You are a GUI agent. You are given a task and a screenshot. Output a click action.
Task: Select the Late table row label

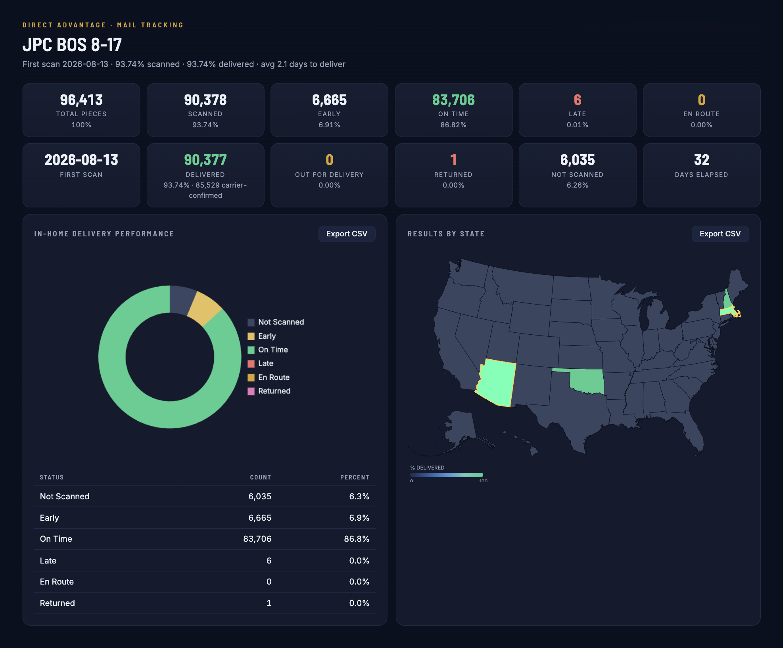coord(48,561)
